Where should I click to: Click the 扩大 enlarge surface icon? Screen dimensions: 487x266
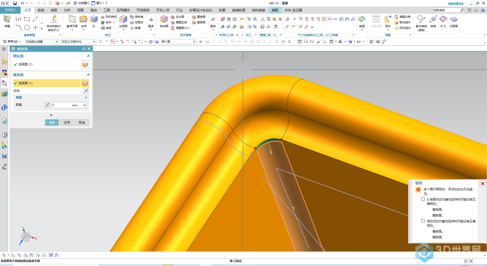(443, 19)
